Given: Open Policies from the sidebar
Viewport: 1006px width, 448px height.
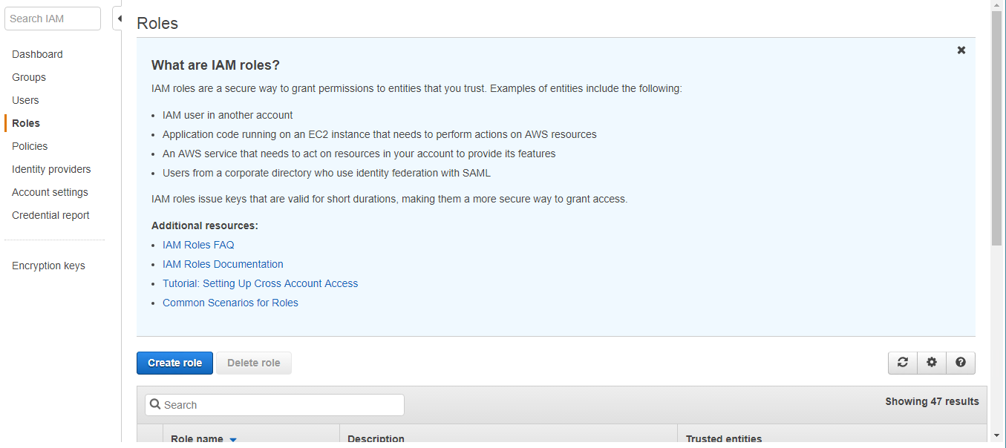Looking at the screenshot, I should click(30, 146).
